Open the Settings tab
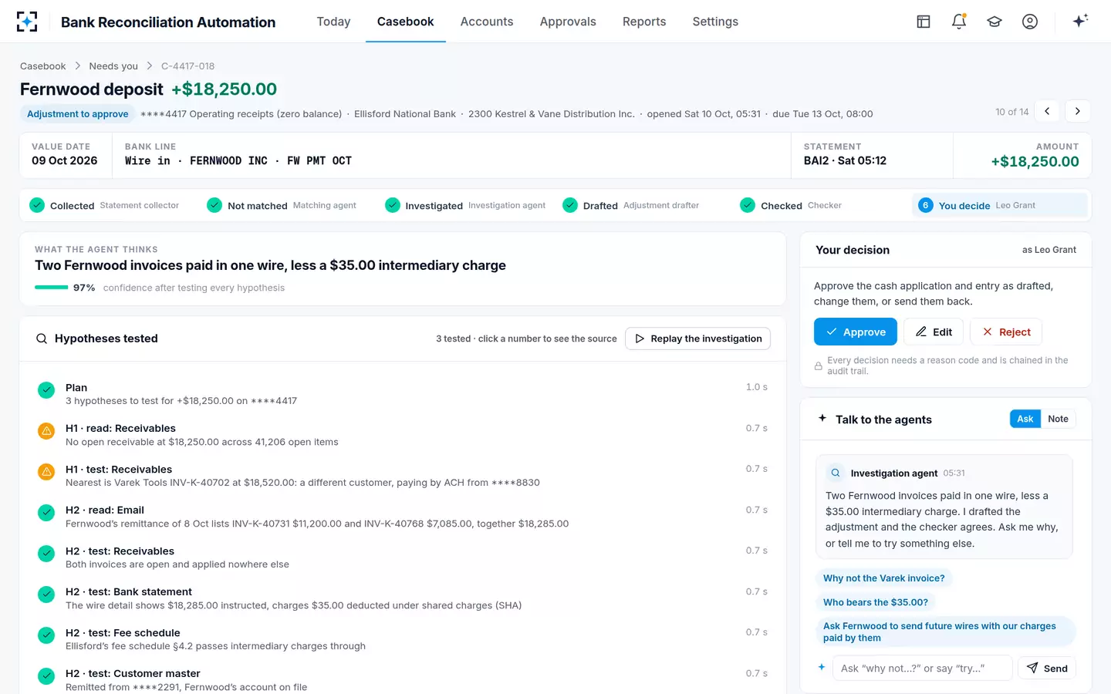Screen dimensions: 1111x694 pyautogui.click(x=715, y=22)
